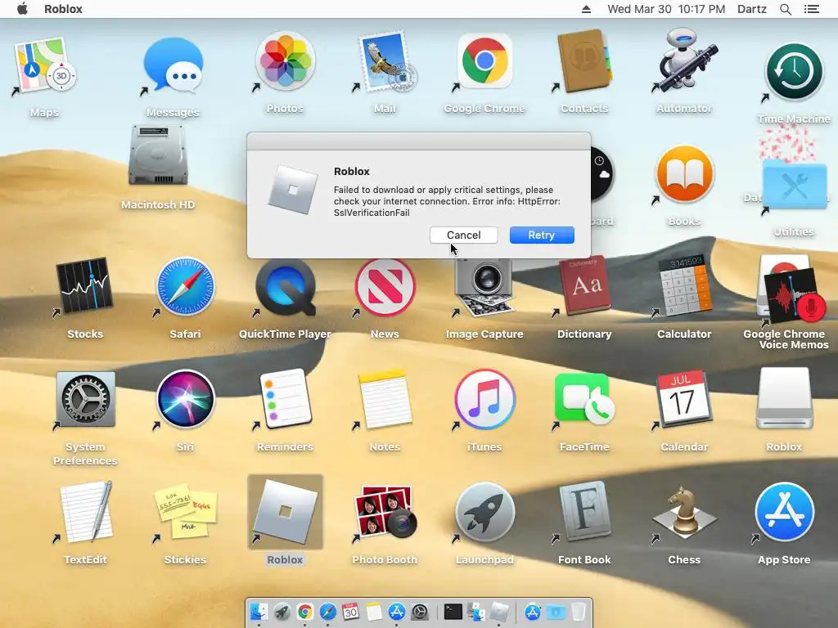Viewport: 838px width, 628px height.
Task: Click the Notes icon in the Dock
Action: coord(373,612)
